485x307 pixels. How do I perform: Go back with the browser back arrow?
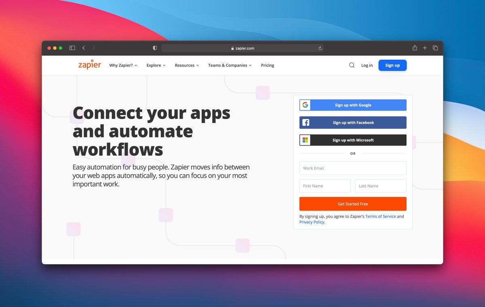[84, 48]
